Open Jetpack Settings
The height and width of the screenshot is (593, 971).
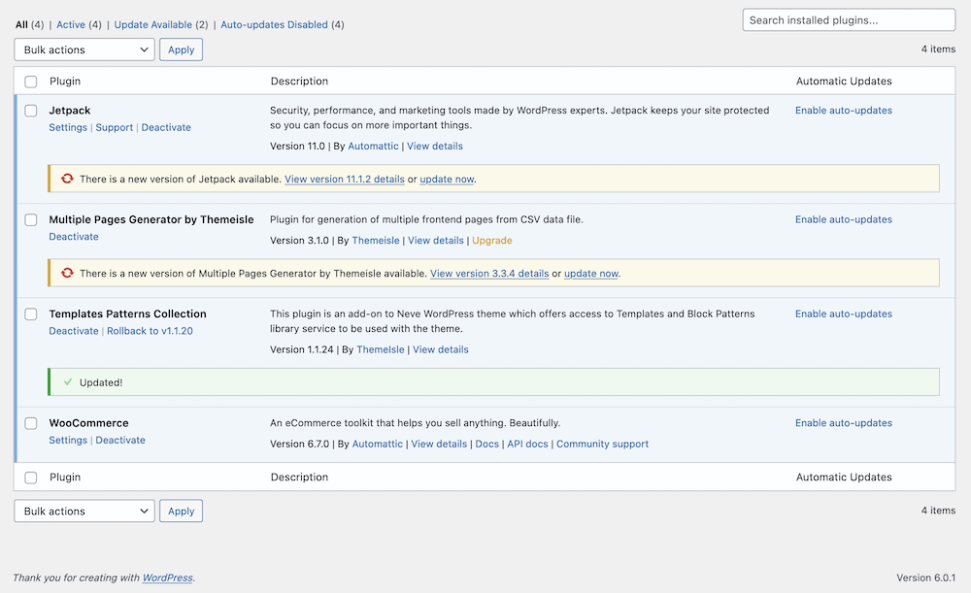coord(67,127)
